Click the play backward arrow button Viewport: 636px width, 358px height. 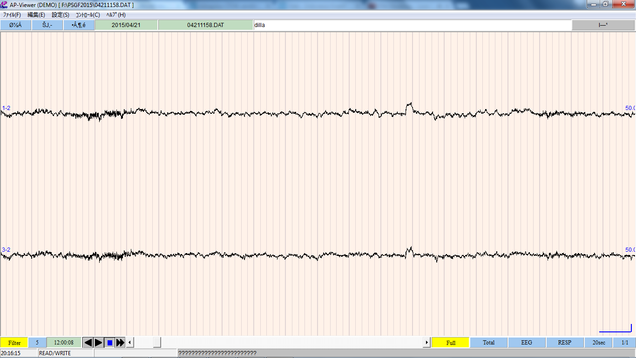pos(88,343)
